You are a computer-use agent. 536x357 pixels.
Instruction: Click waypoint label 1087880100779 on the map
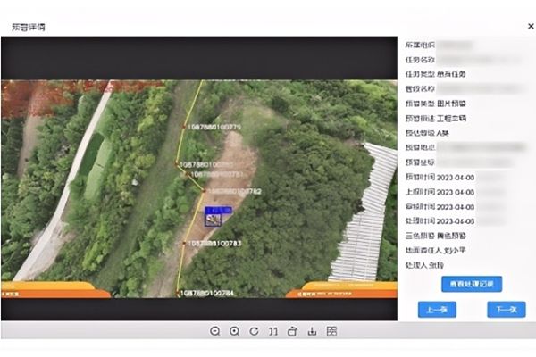(214, 128)
